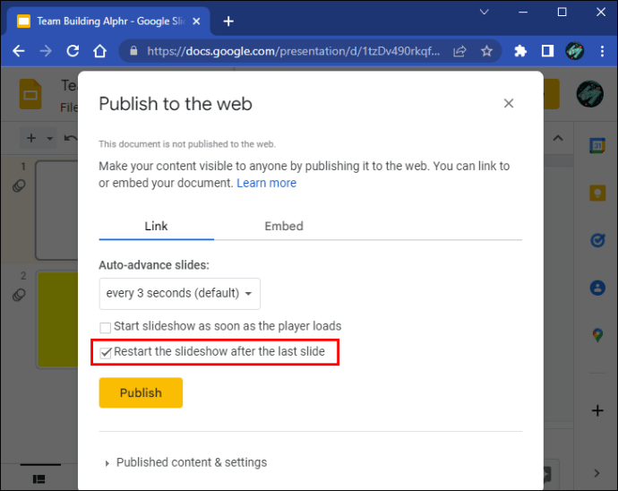The image size is (618, 491).
Task: Click the Chrome profile avatar in toolbar
Action: click(x=575, y=51)
